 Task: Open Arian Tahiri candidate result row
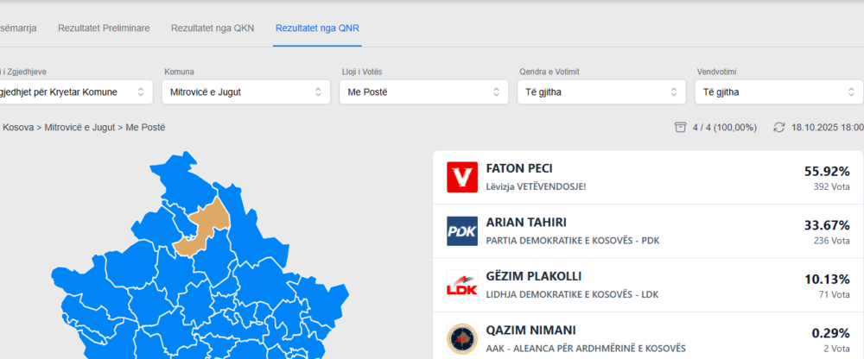(x=648, y=231)
